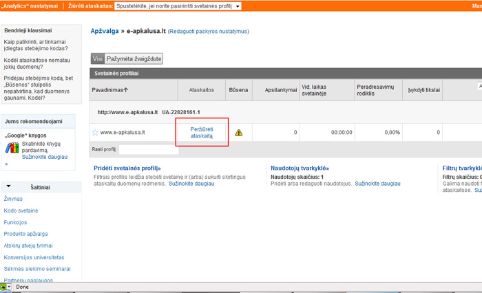The width and height of the screenshot is (482, 293).
Task: Click Sužinokite daugiau in Google knygos box
Action: coord(45,157)
